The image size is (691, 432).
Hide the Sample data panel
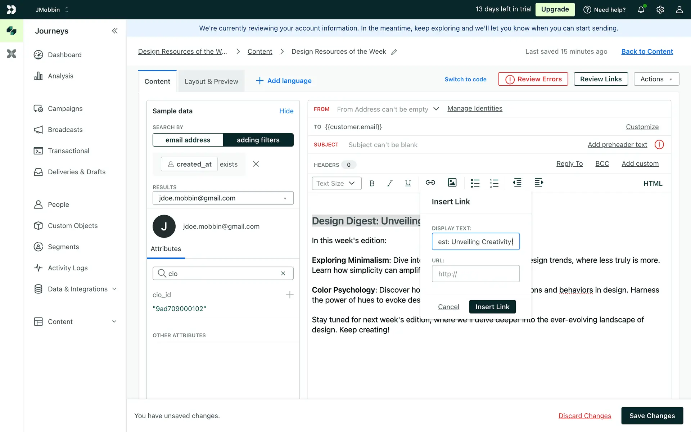click(286, 111)
